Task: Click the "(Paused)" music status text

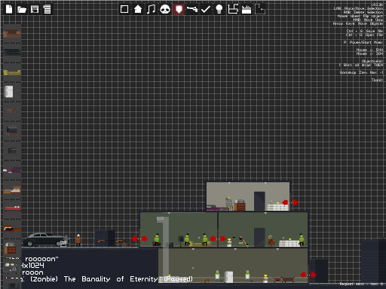Action: (x=178, y=279)
